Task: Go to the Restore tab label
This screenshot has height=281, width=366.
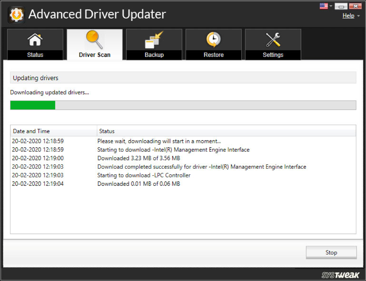Action: pyautogui.click(x=213, y=55)
